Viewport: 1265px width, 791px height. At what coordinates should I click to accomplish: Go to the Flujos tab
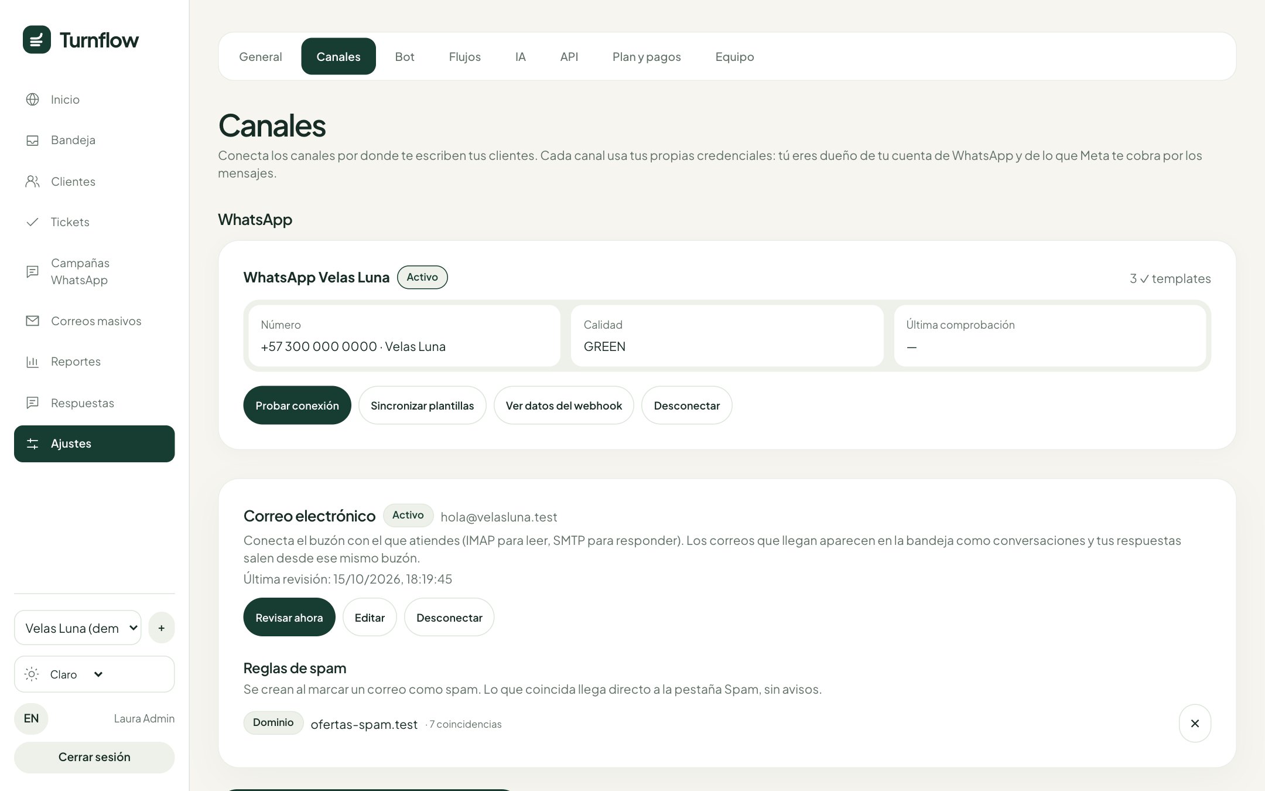[465, 57]
